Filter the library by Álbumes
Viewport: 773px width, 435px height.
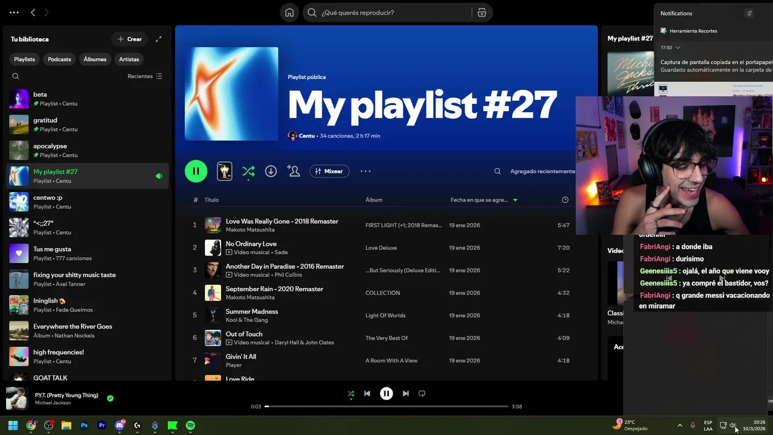coord(95,59)
